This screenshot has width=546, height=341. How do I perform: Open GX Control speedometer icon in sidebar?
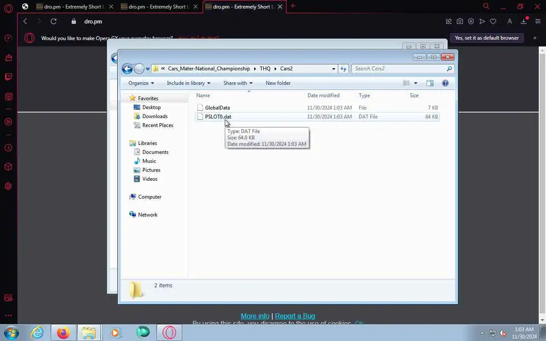pos(9,38)
